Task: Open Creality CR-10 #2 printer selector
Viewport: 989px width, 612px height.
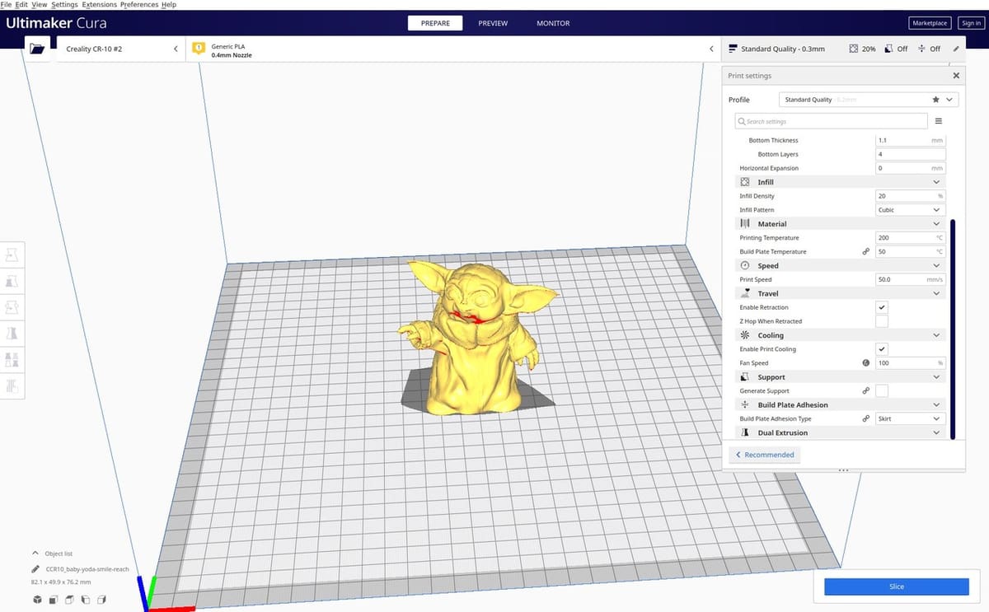Action: coord(122,49)
